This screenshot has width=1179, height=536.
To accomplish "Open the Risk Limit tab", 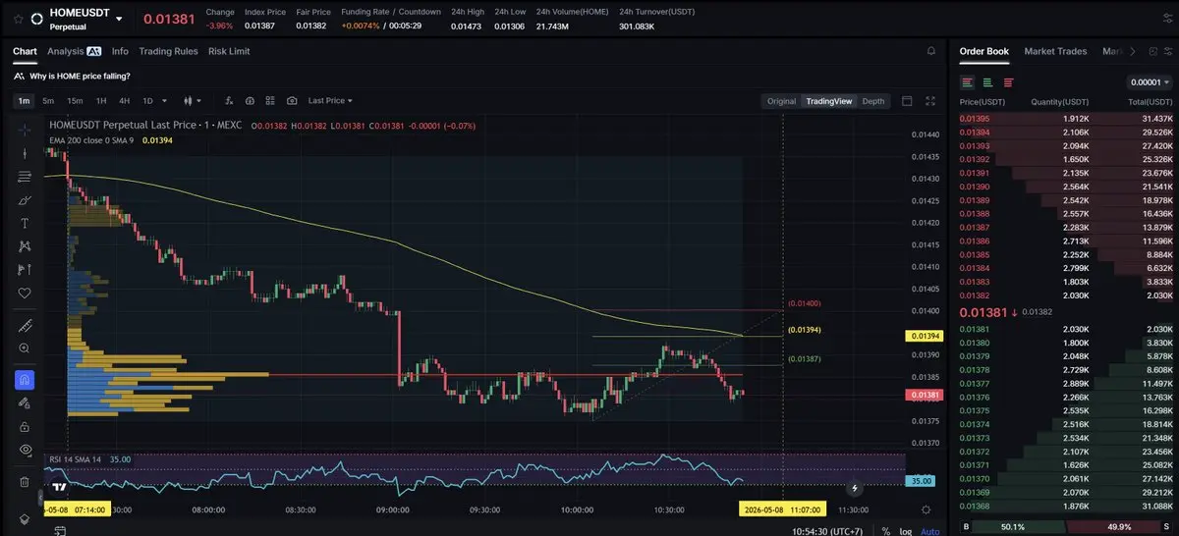I will pos(229,51).
